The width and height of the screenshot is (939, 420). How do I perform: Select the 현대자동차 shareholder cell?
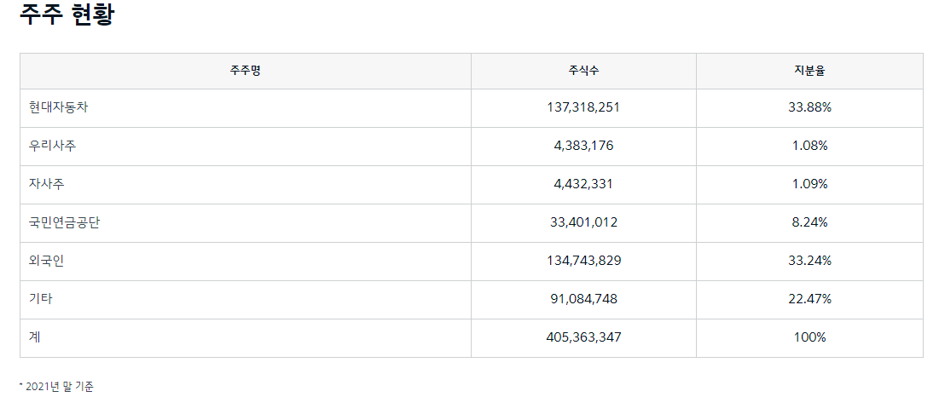click(58, 107)
